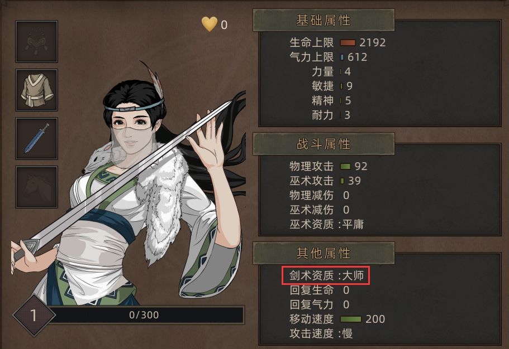The height and width of the screenshot is (349, 509).
Task: Open the empty horse mount slot
Action: [36, 187]
